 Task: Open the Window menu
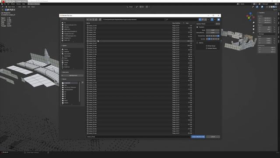point(18,4)
